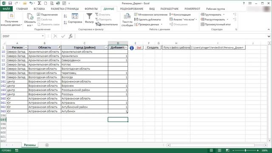This screenshot has width=272, height=153.
Task: Switch to the ГЛАВНАЯ ribbon tab
Action: tap(22, 8)
